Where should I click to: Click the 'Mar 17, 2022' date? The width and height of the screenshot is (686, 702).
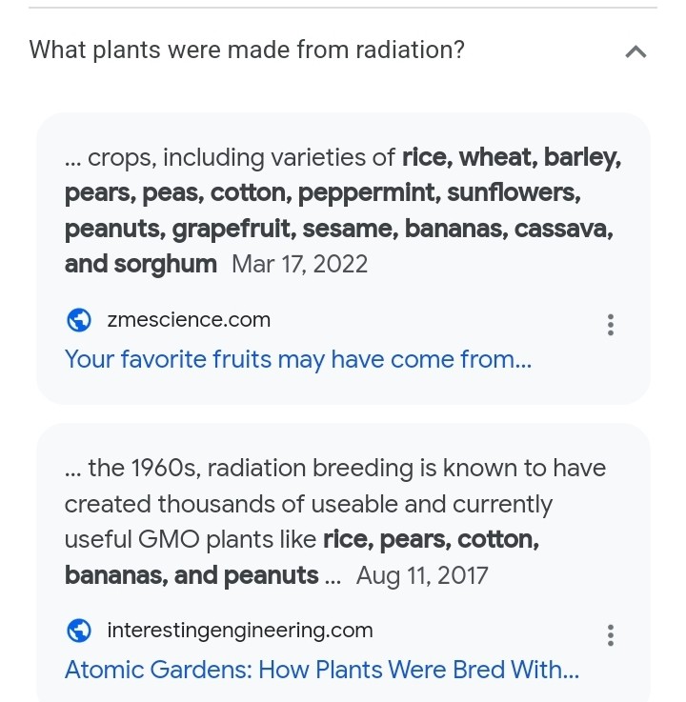click(299, 264)
